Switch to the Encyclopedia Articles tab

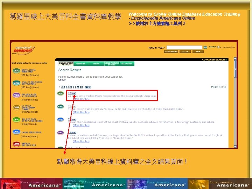tap(66, 64)
